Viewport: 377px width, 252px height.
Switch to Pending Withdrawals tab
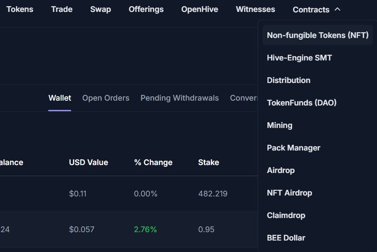coord(179,98)
